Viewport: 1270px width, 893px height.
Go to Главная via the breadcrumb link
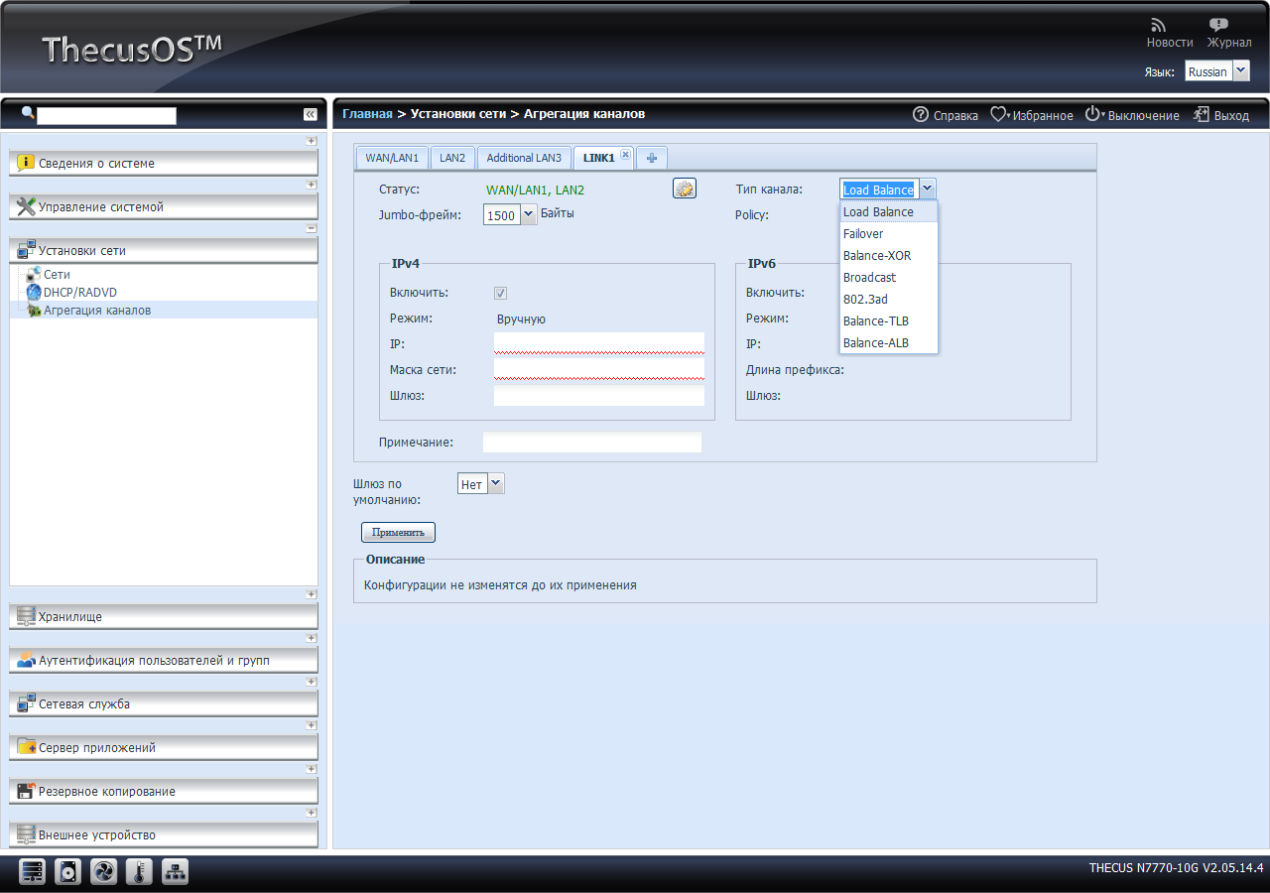[x=367, y=114]
